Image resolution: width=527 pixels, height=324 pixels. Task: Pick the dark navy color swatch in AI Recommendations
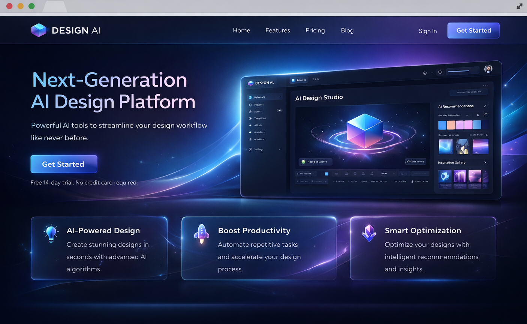pyautogui.click(x=485, y=124)
